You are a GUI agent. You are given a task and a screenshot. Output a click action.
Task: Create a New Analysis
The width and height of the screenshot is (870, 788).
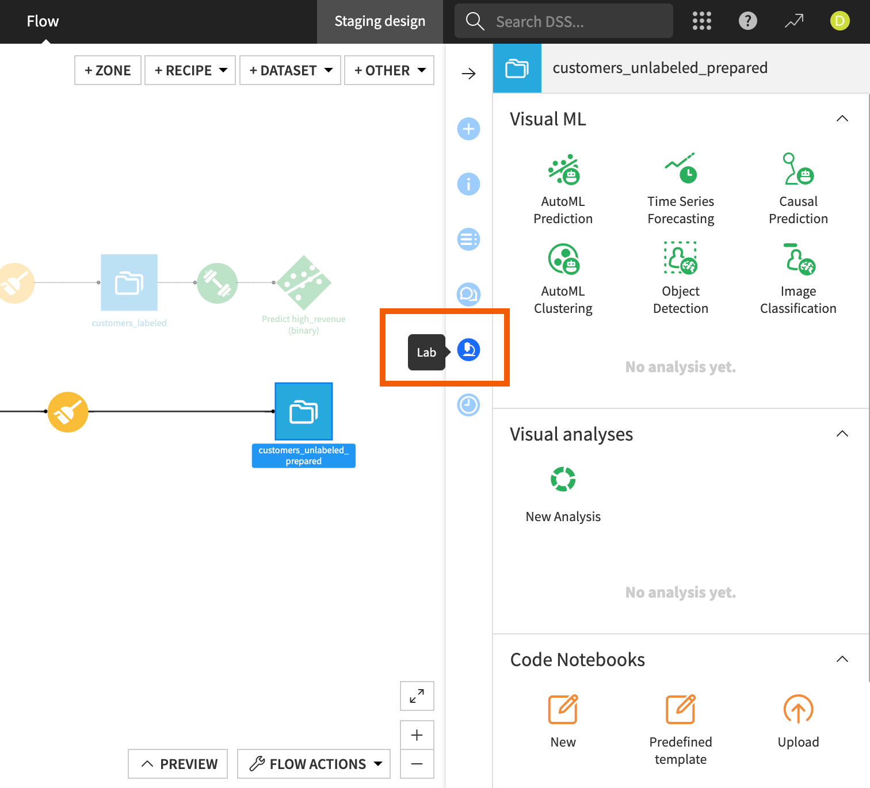pyautogui.click(x=563, y=495)
